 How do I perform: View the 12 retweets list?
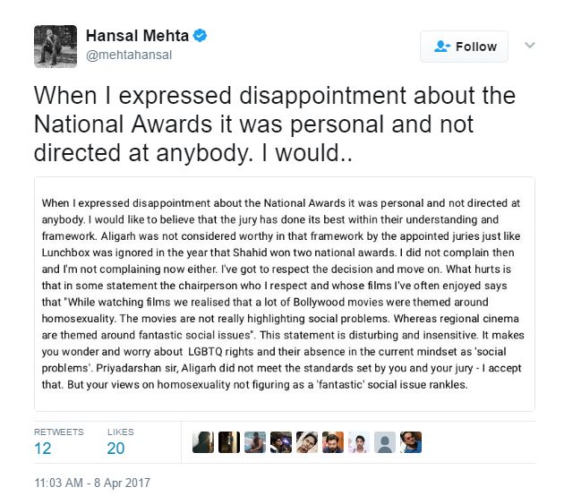point(43,449)
